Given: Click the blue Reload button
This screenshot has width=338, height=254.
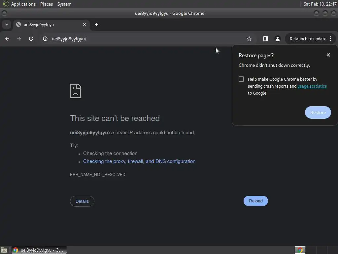Looking at the screenshot, I should (x=256, y=201).
